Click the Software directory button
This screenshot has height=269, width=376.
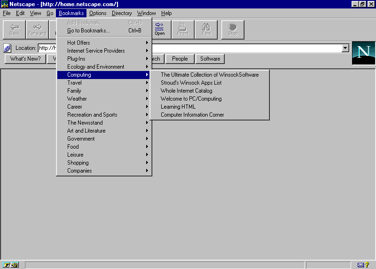pyautogui.click(x=210, y=59)
